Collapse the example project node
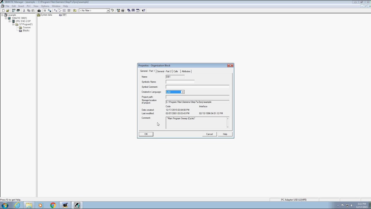The image size is (371, 209). click(2, 15)
